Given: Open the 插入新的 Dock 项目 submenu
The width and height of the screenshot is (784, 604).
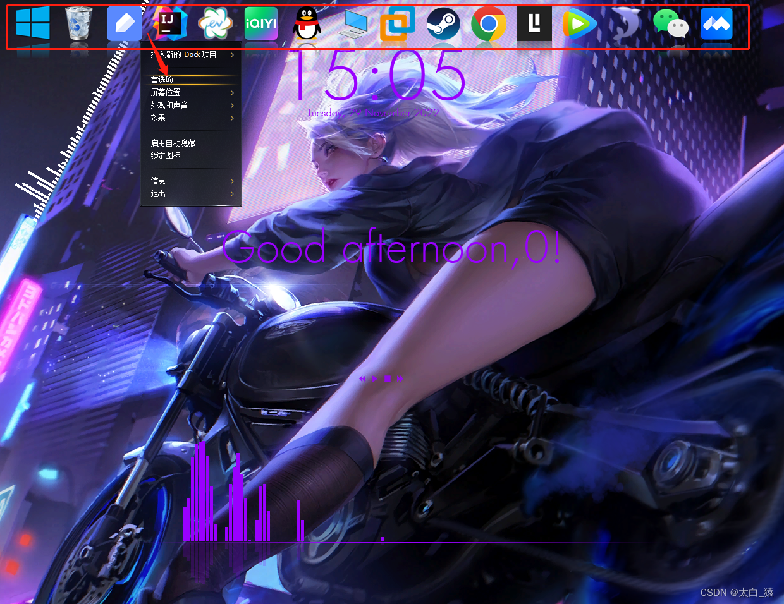Looking at the screenshot, I should point(191,55).
